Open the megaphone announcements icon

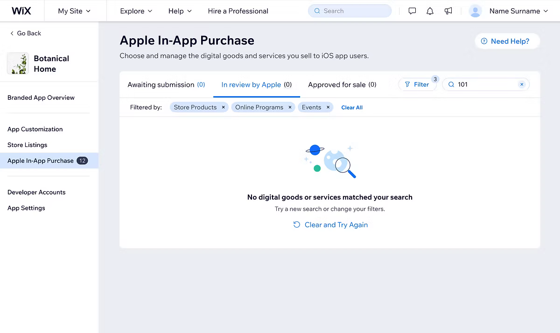pyautogui.click(x=448, y=11)
